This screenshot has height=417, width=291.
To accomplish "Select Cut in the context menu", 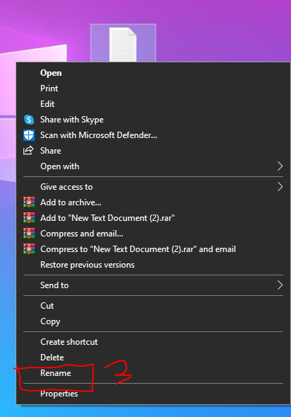I will click(x=153, y=306).
